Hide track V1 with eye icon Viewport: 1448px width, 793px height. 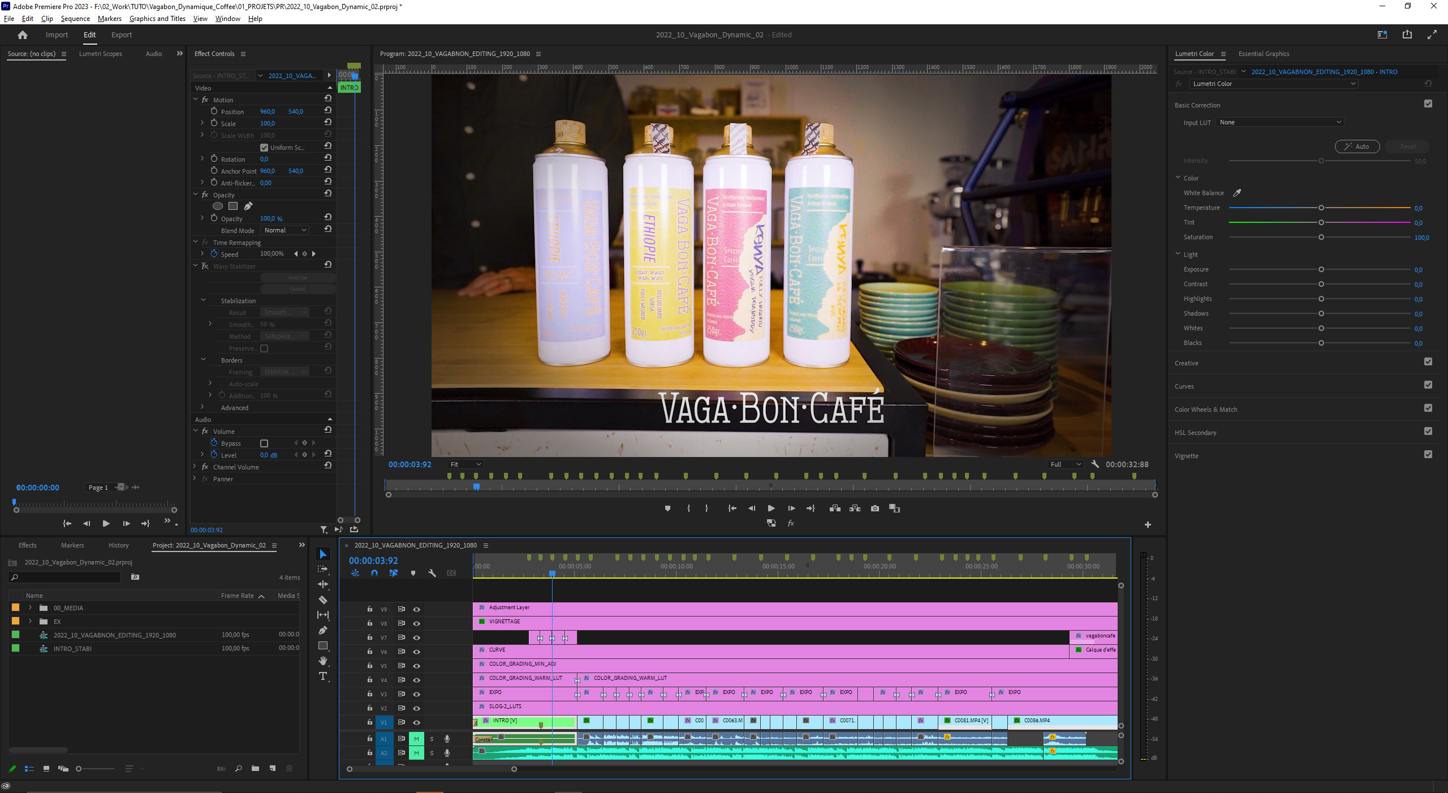(x=416, y=722)
